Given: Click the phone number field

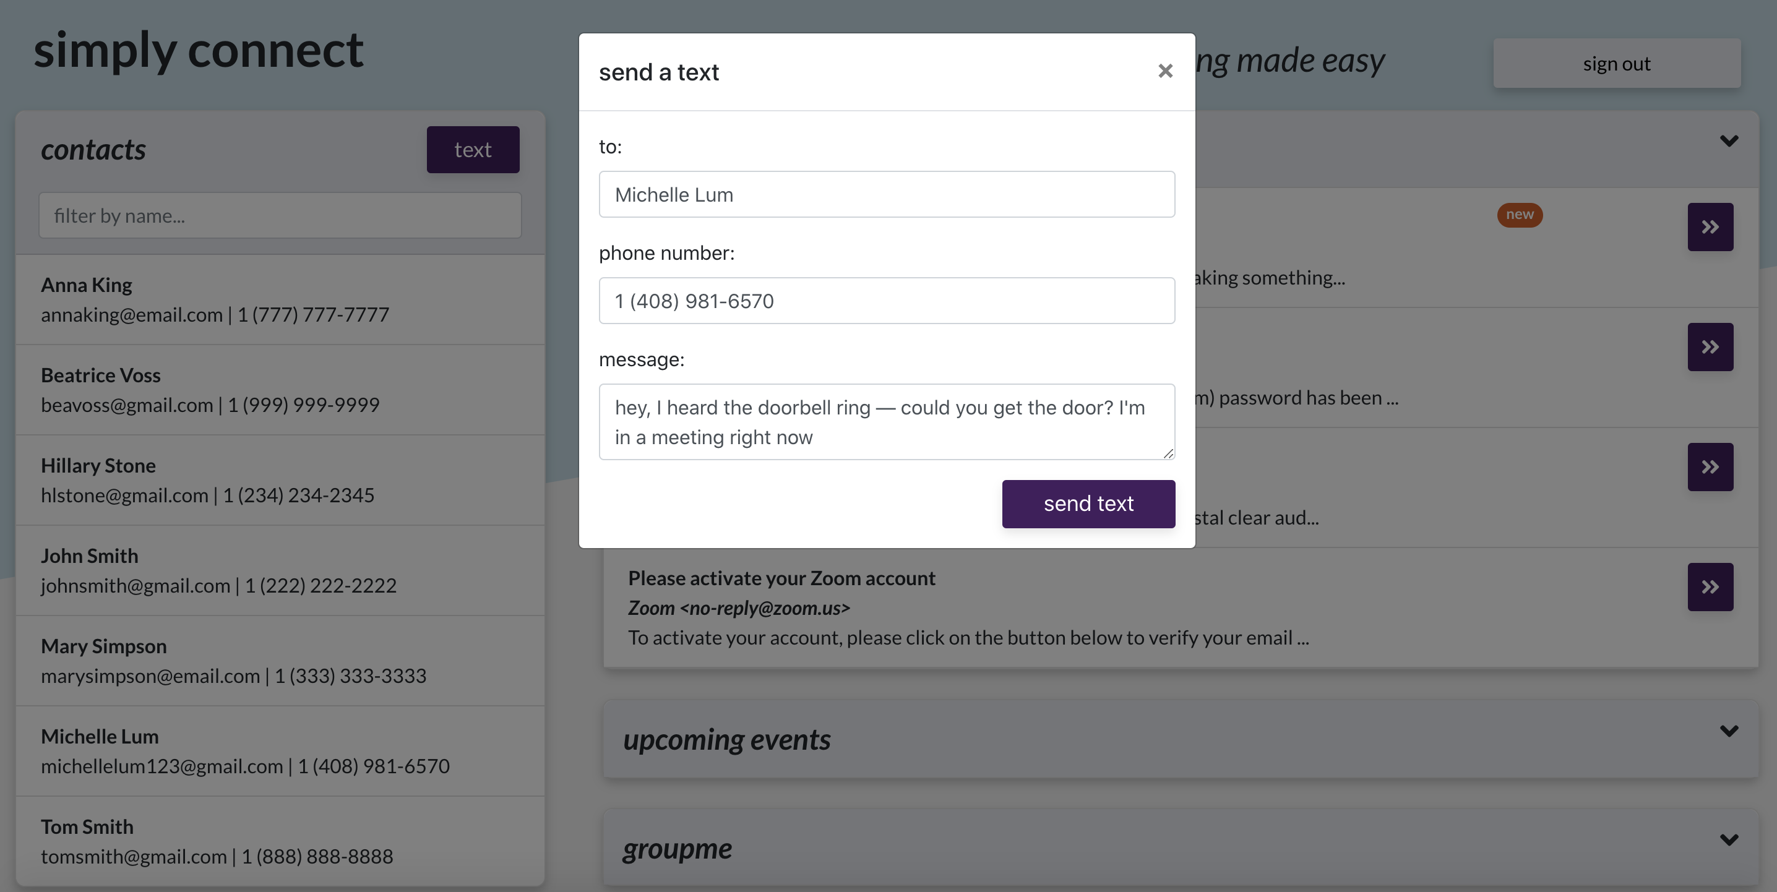Looking at the screenshot, I should [887, 301].
